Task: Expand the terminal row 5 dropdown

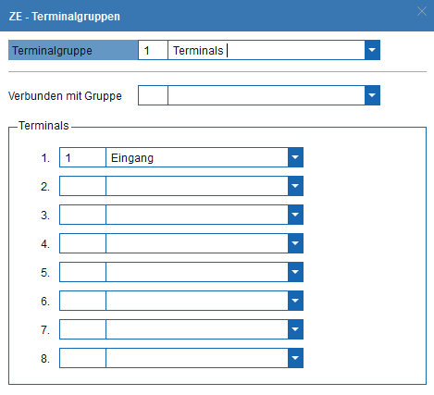Action: click(295, 272)
